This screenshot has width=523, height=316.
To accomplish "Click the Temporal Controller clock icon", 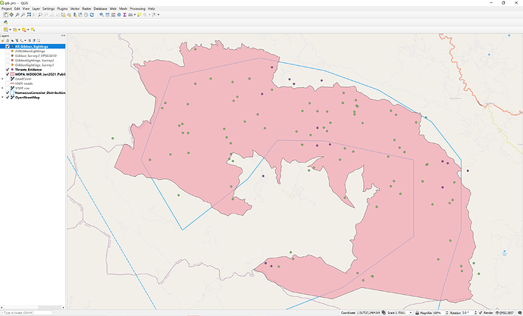I will point(86,14).
